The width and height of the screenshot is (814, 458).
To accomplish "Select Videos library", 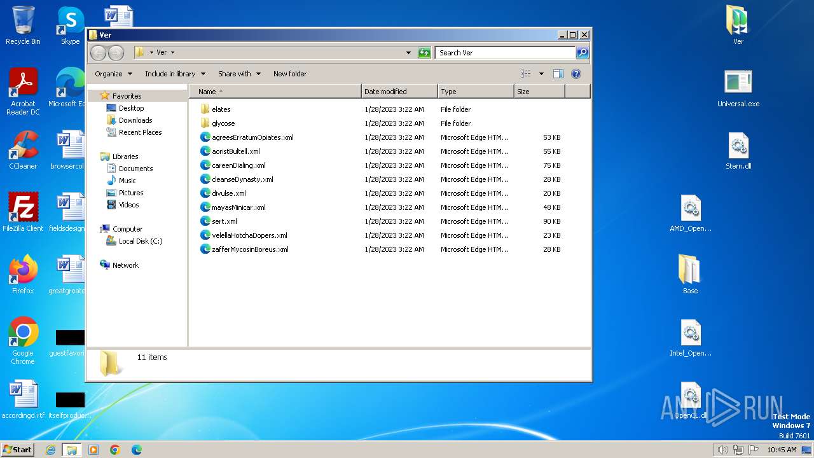I will pos(128,205).
